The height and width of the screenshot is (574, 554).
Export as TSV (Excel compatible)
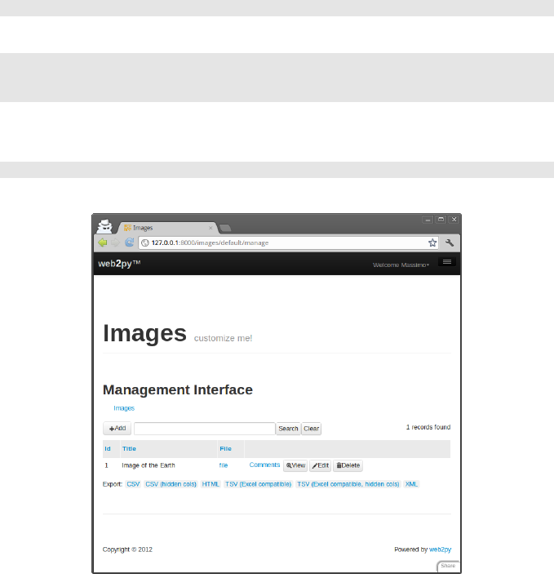click(259, 484)
